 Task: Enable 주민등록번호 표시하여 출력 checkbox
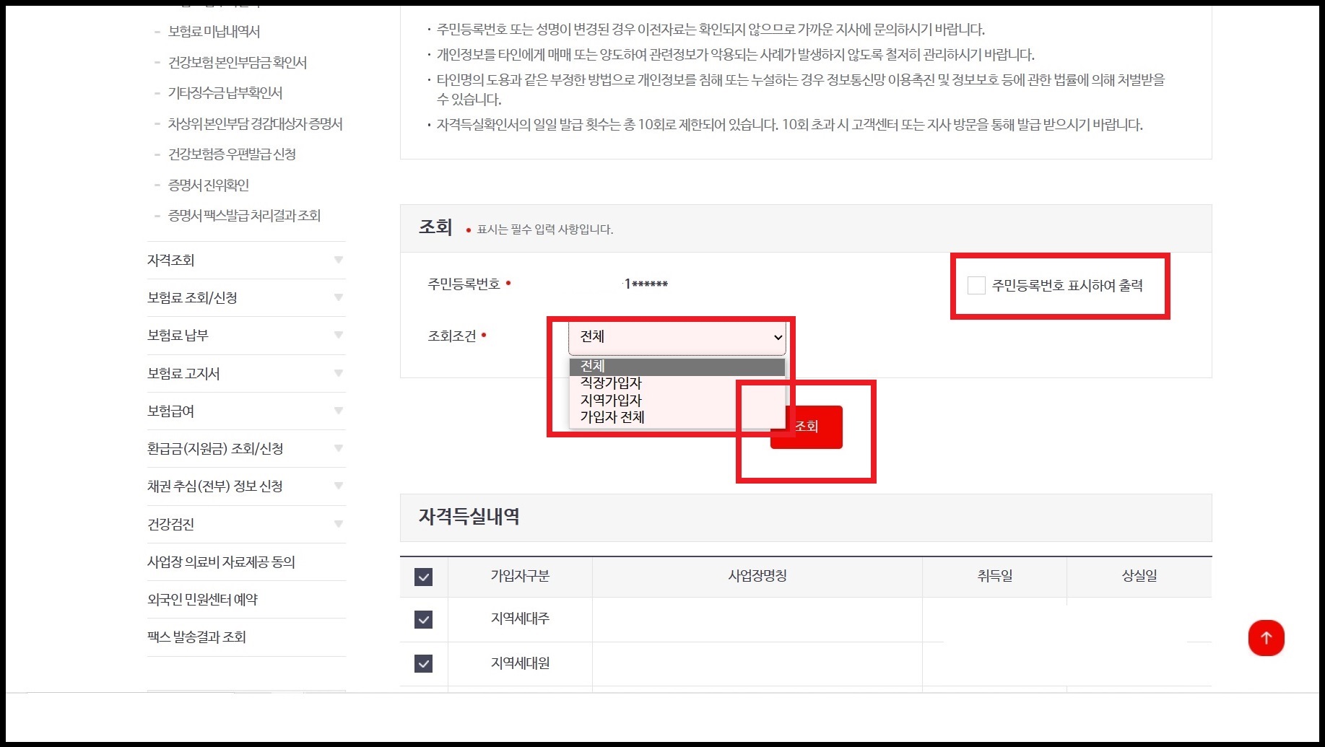977,286
